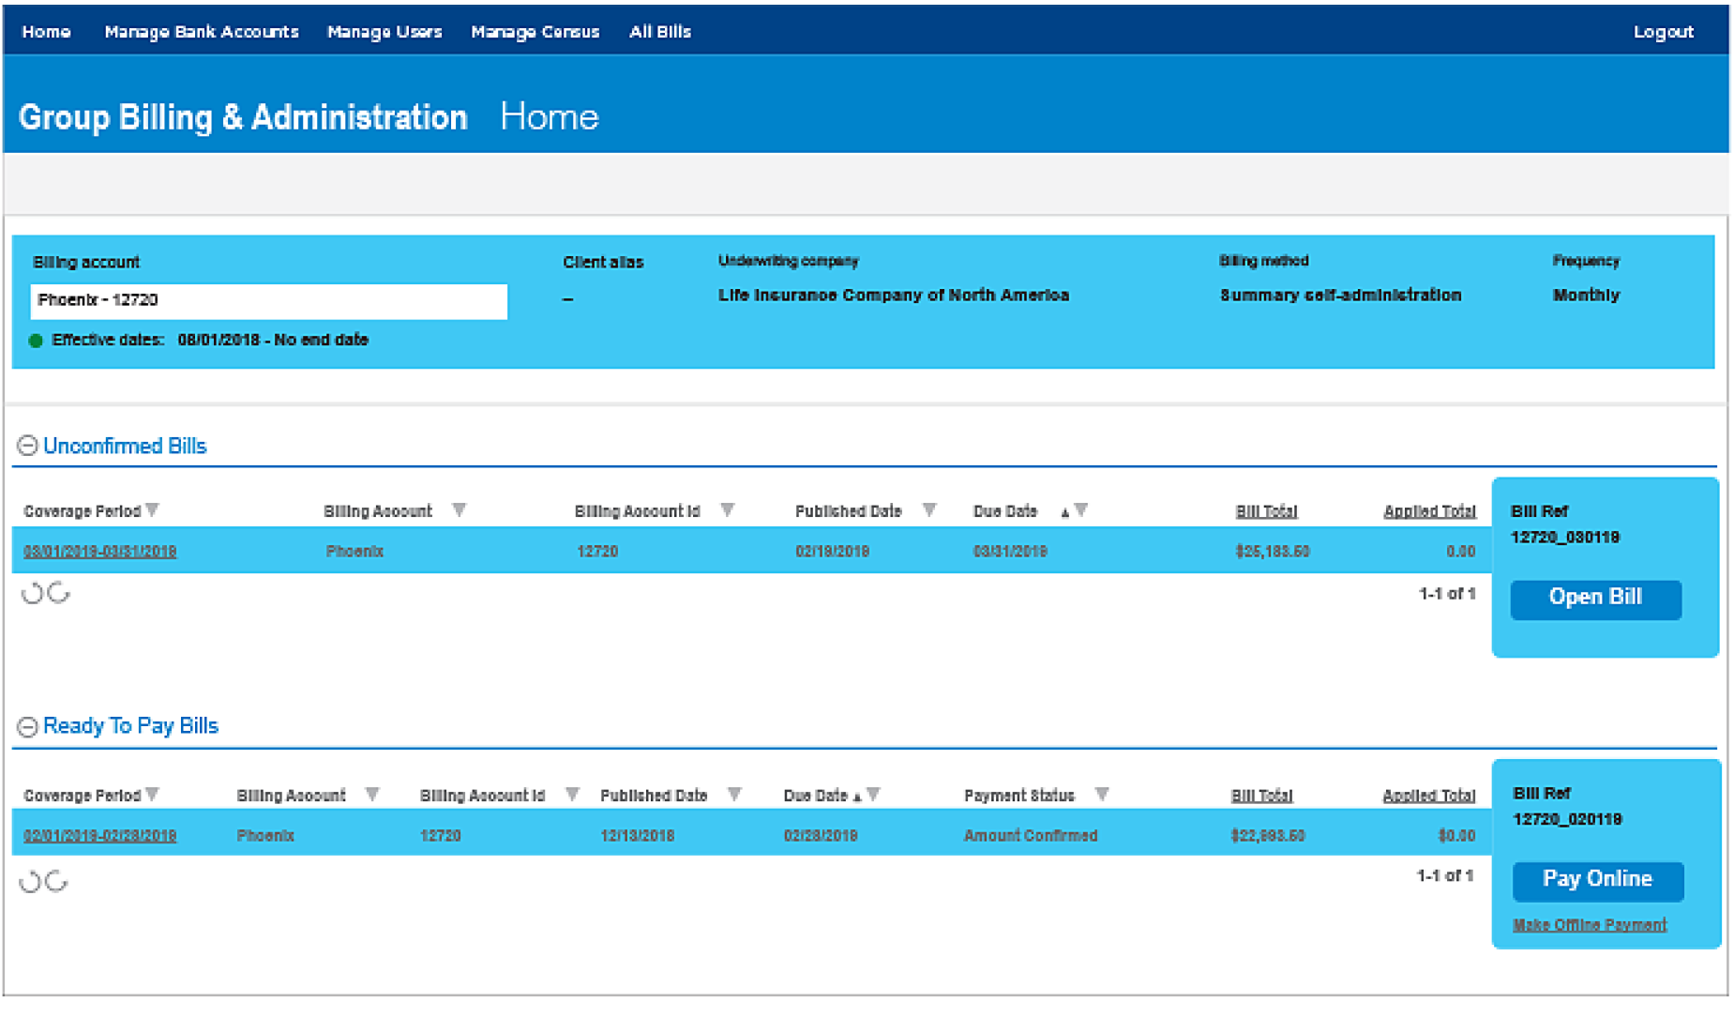Open coverage period 03/01/2019-03/31/2019 link
1734x1017 pixels.
click(x=99, y=552)
